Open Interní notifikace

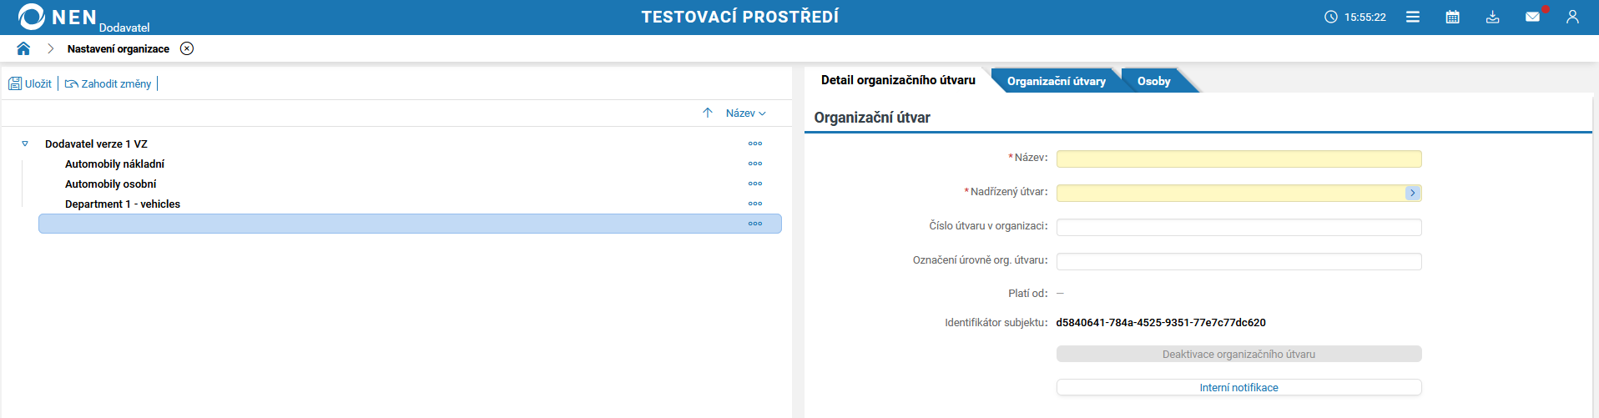point(1238,387)
